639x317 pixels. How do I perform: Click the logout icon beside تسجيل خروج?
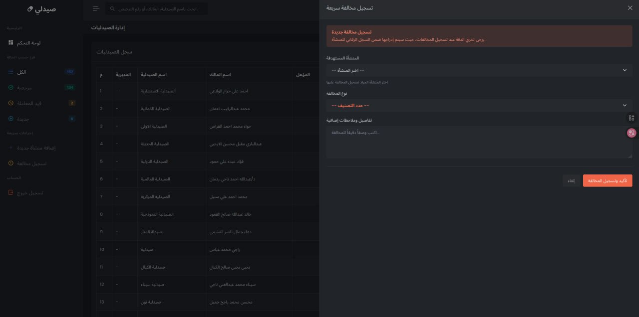(10, 192)
